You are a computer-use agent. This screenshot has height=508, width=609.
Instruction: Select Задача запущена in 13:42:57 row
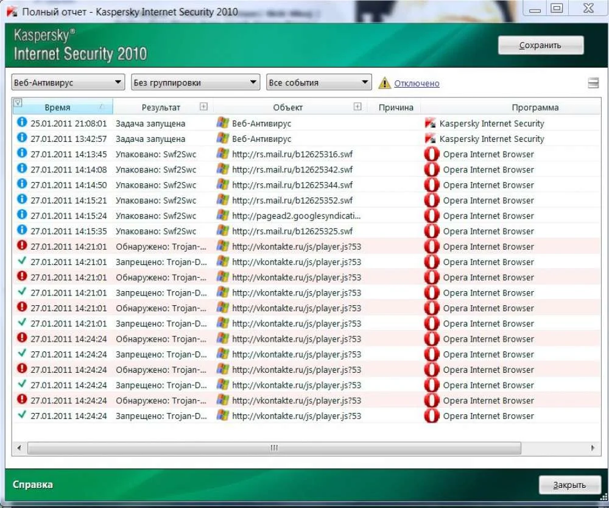150,139
